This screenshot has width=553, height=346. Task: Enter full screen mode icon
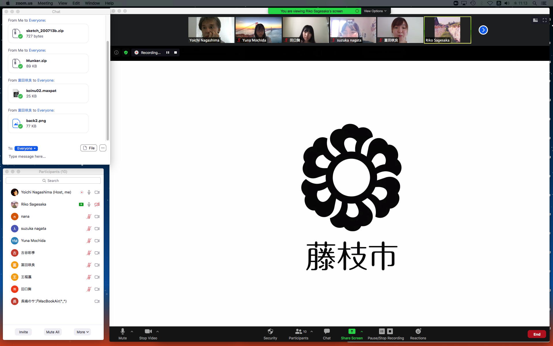[x=544, y=20]
